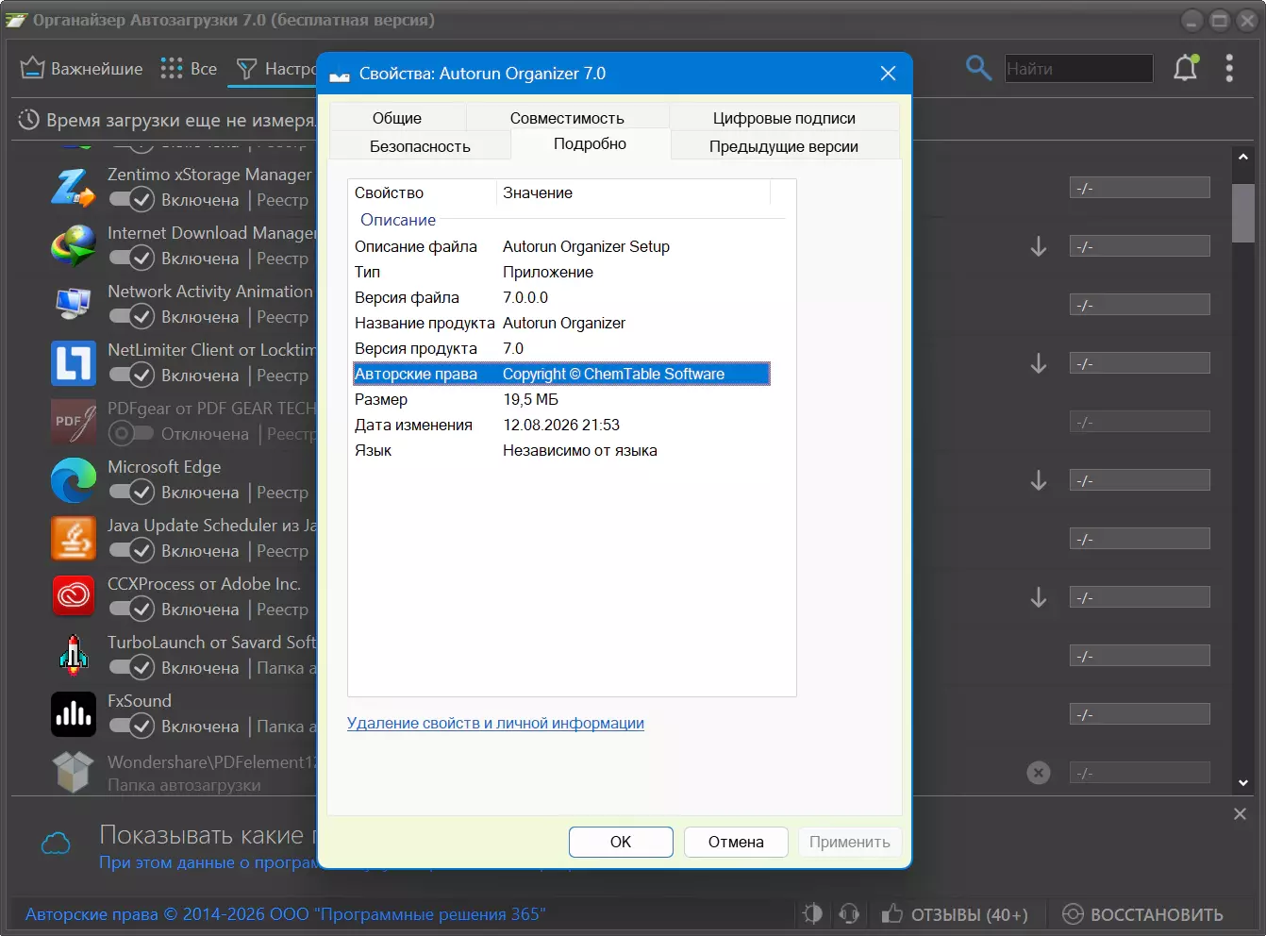
Task: Click the down arrow in Microsoft Edge row
Action: tap(1038, 480)
